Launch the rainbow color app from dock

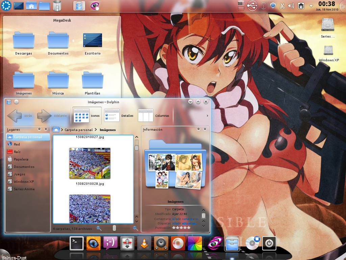[x=195, y=243]
